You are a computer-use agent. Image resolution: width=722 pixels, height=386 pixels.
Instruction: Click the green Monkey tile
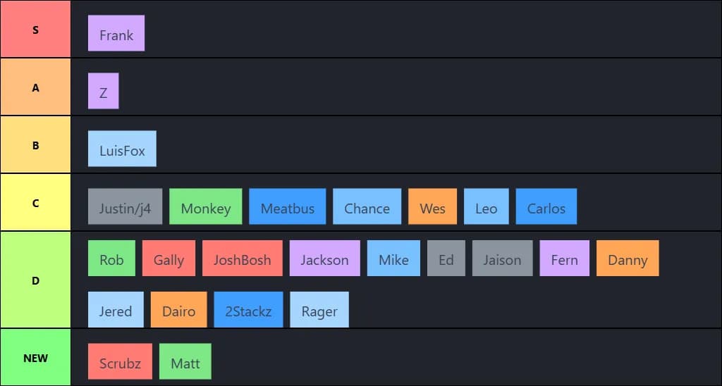coord(206,207)
